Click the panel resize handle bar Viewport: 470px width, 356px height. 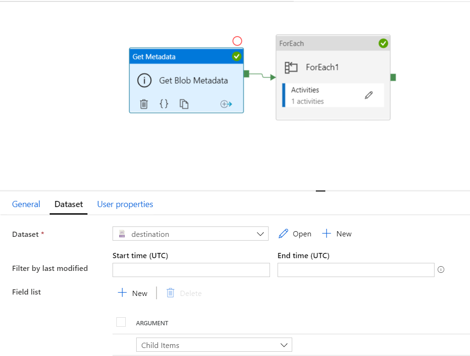pyautogui.click(x=321, y=191)
